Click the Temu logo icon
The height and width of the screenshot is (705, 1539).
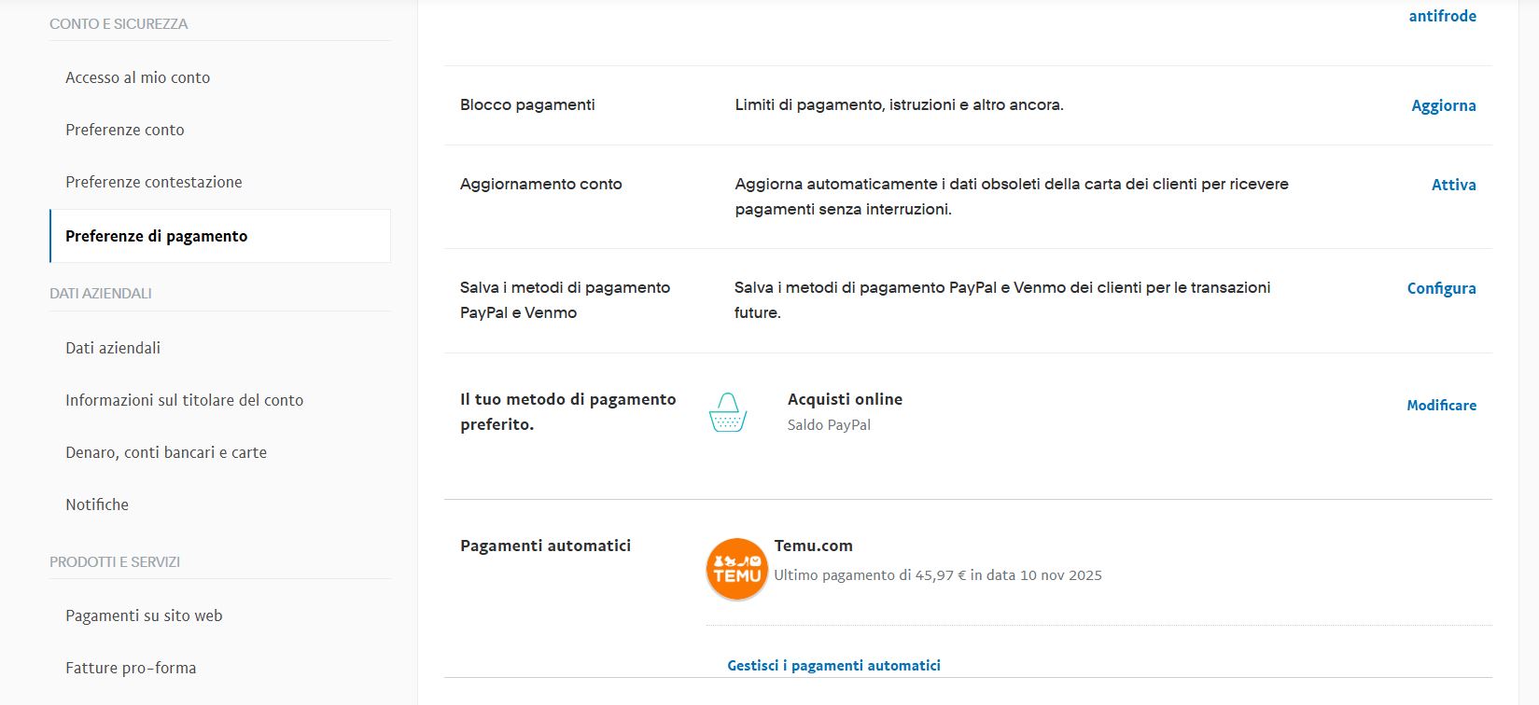(x=736, y=569)
